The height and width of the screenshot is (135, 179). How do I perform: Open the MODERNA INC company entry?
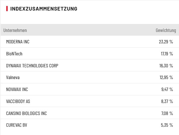pos(18,42)
